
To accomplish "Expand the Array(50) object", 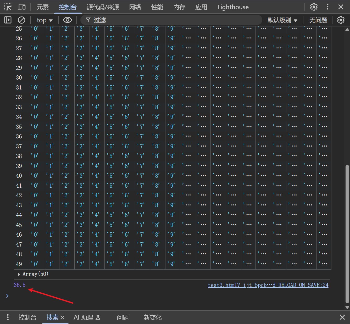I will click(19, 274).
